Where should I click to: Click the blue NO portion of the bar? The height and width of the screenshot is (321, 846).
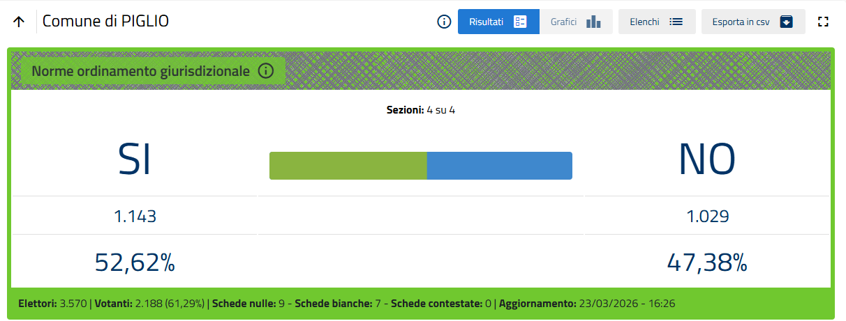click(x=499, y=166)
